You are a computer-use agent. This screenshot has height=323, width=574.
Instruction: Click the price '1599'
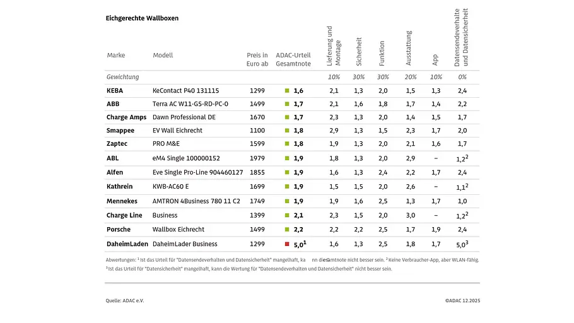tap(257, 144)
